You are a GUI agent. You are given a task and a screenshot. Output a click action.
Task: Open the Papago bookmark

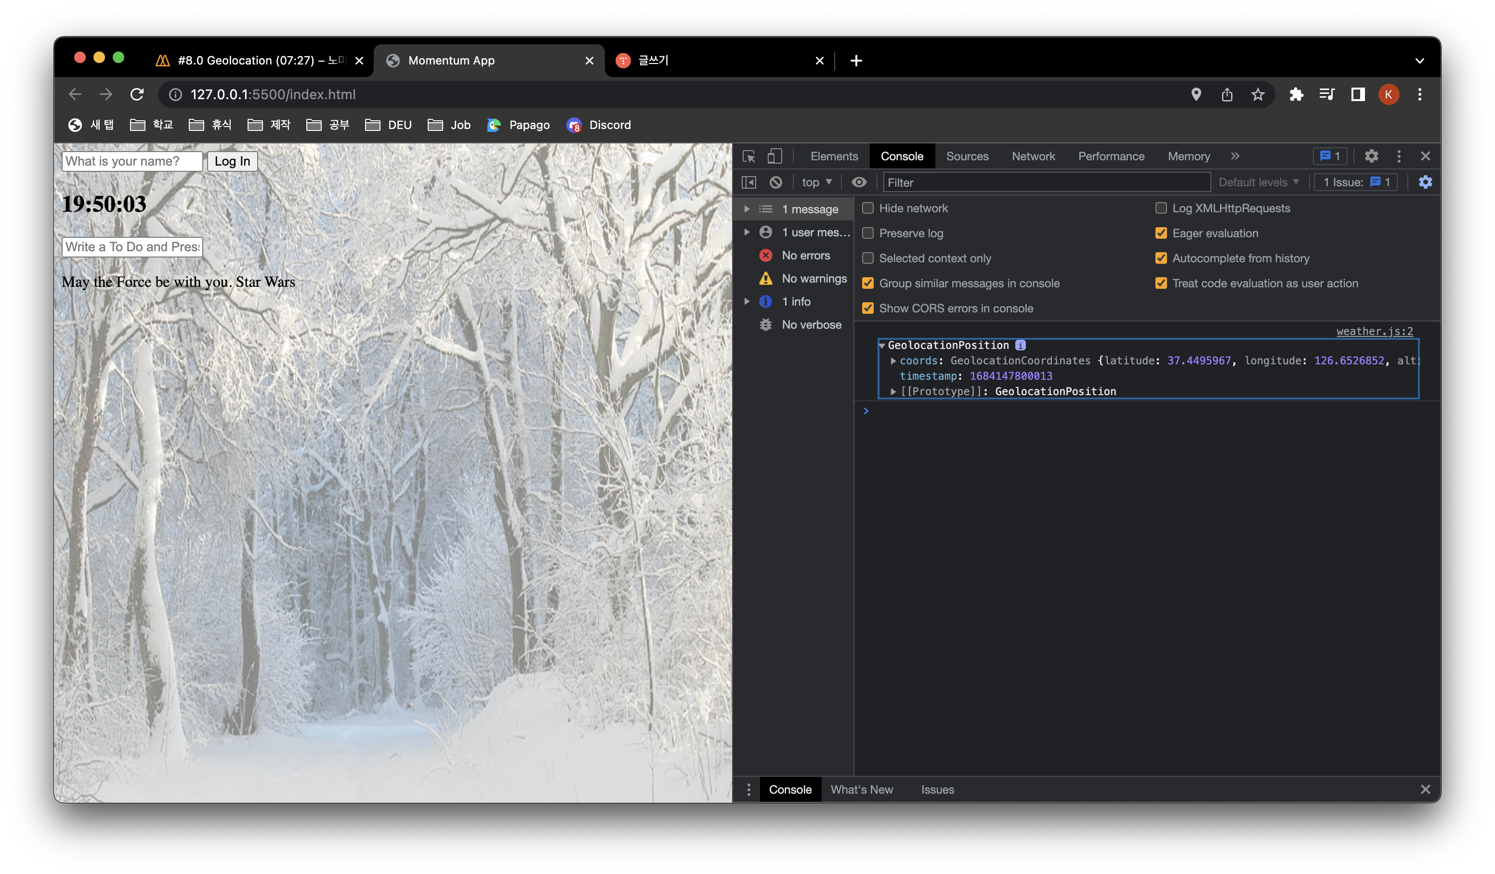tap(519, 125)
